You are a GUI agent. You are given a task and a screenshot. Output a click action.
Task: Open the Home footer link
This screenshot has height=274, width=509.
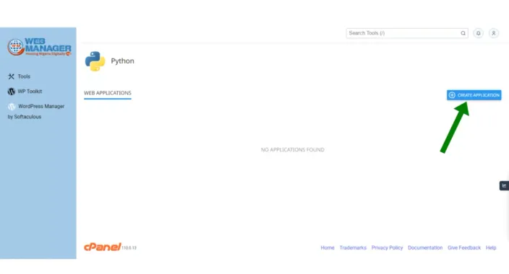328,248
